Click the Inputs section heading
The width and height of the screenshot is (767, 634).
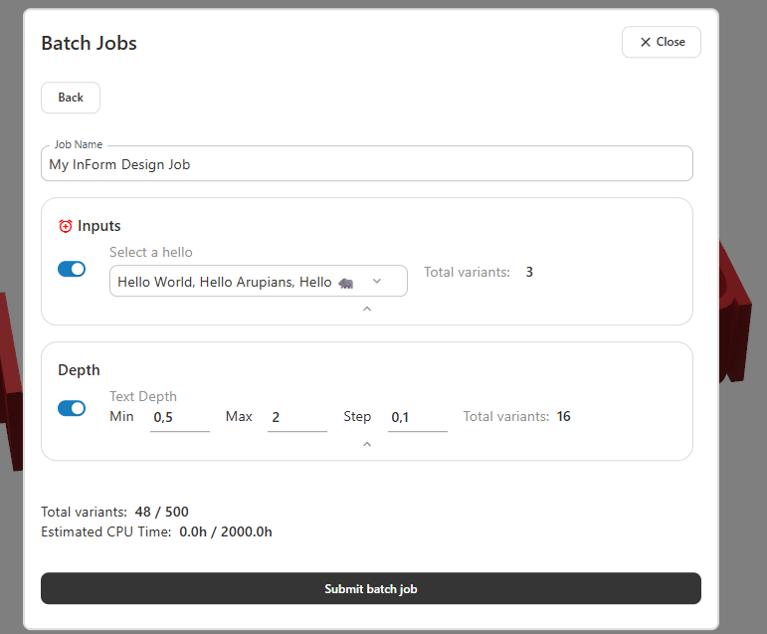[x=98, y=226]
